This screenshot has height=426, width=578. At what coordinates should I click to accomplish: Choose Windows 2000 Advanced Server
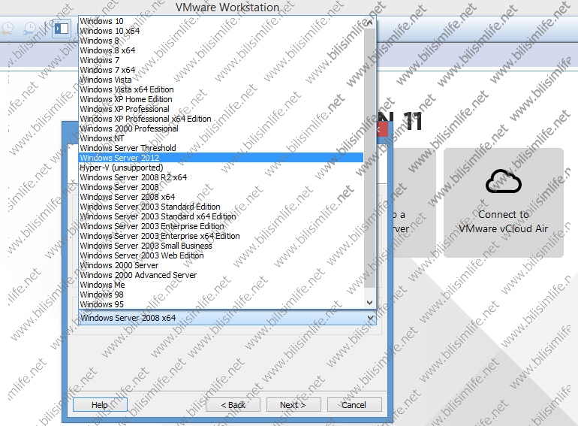(x=221, y=275)
